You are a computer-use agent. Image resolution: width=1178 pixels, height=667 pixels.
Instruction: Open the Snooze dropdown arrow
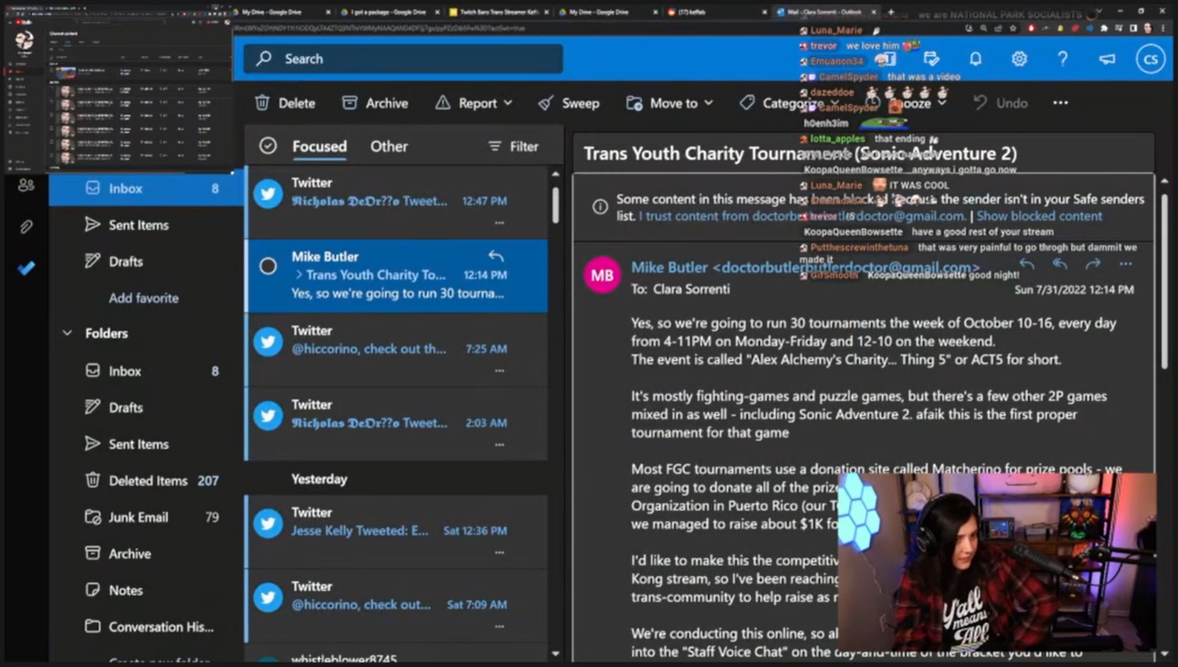[942, 103]
